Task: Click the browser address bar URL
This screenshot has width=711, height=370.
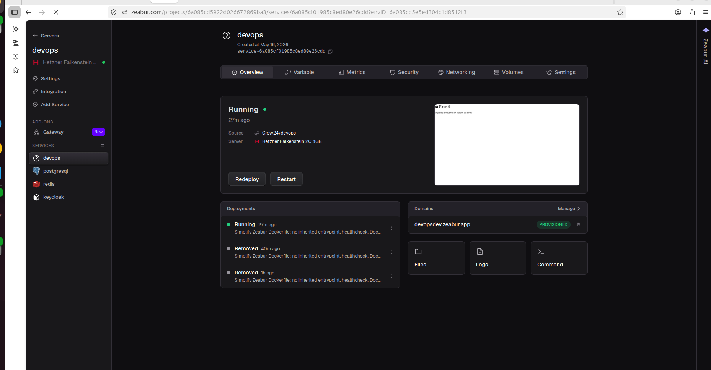Action: pos(299,12)
